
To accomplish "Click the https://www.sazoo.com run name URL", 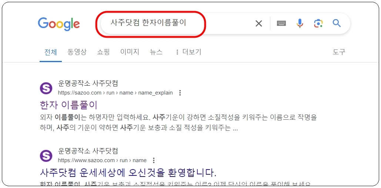I will [x=102, y=160].
